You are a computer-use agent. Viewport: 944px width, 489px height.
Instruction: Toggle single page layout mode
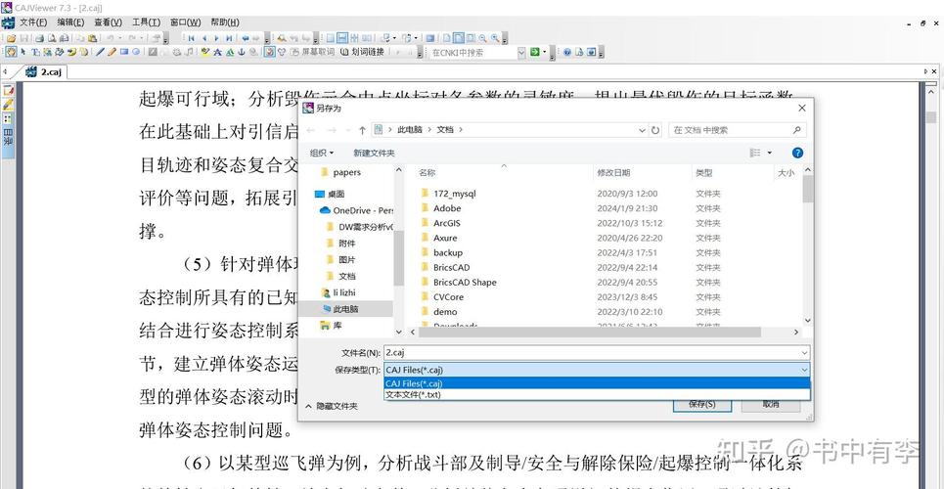[x=331, y=38]
